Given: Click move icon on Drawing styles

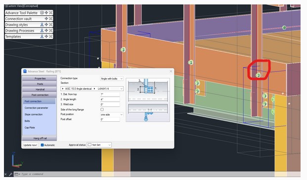Looking at the screenshot, I should point(46,25).
